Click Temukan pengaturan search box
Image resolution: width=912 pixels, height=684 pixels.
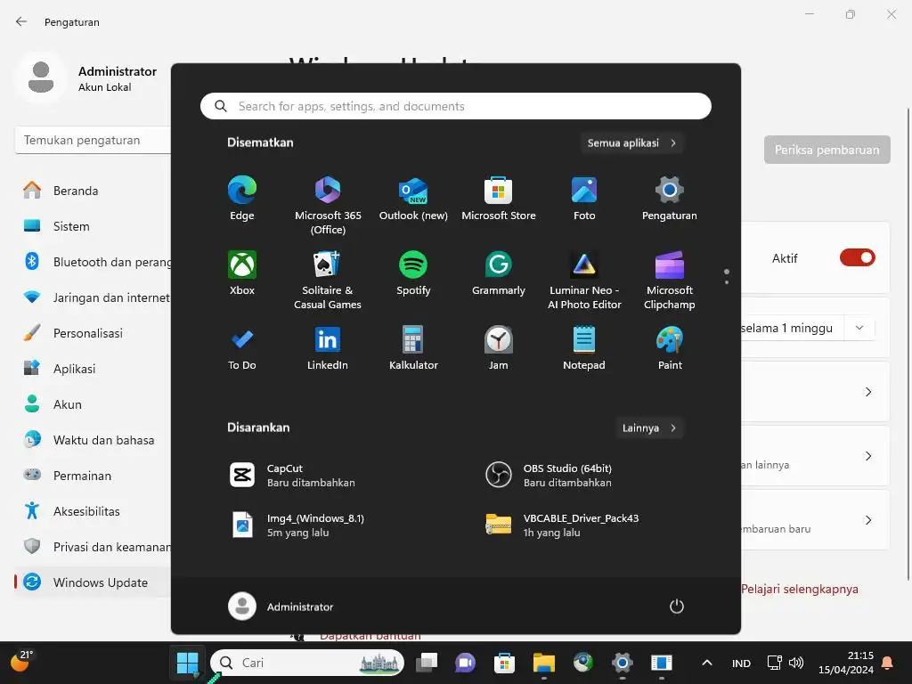[93, 140]
